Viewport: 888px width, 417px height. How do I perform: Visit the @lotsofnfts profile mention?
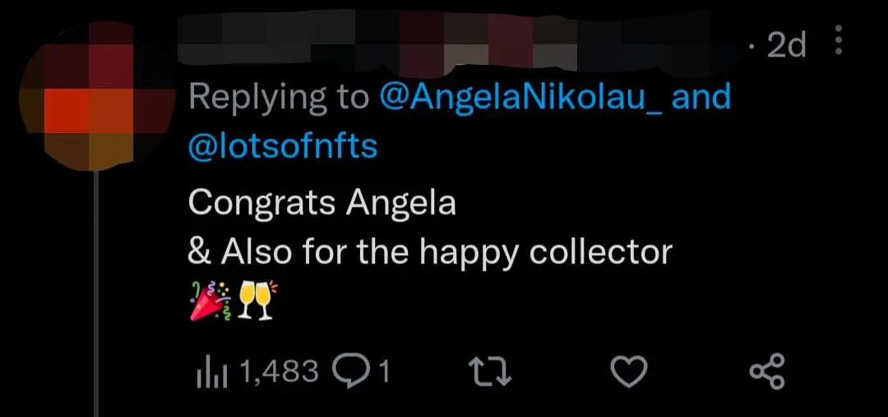(283, 146)
